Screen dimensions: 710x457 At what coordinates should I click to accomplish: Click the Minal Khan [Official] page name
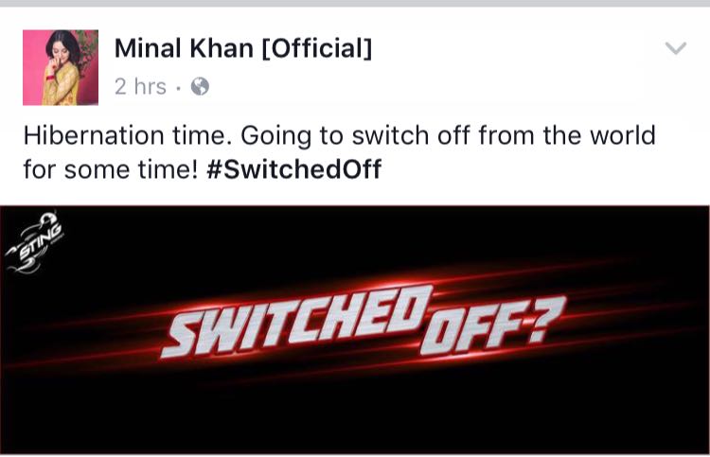[x=243, y=48]
